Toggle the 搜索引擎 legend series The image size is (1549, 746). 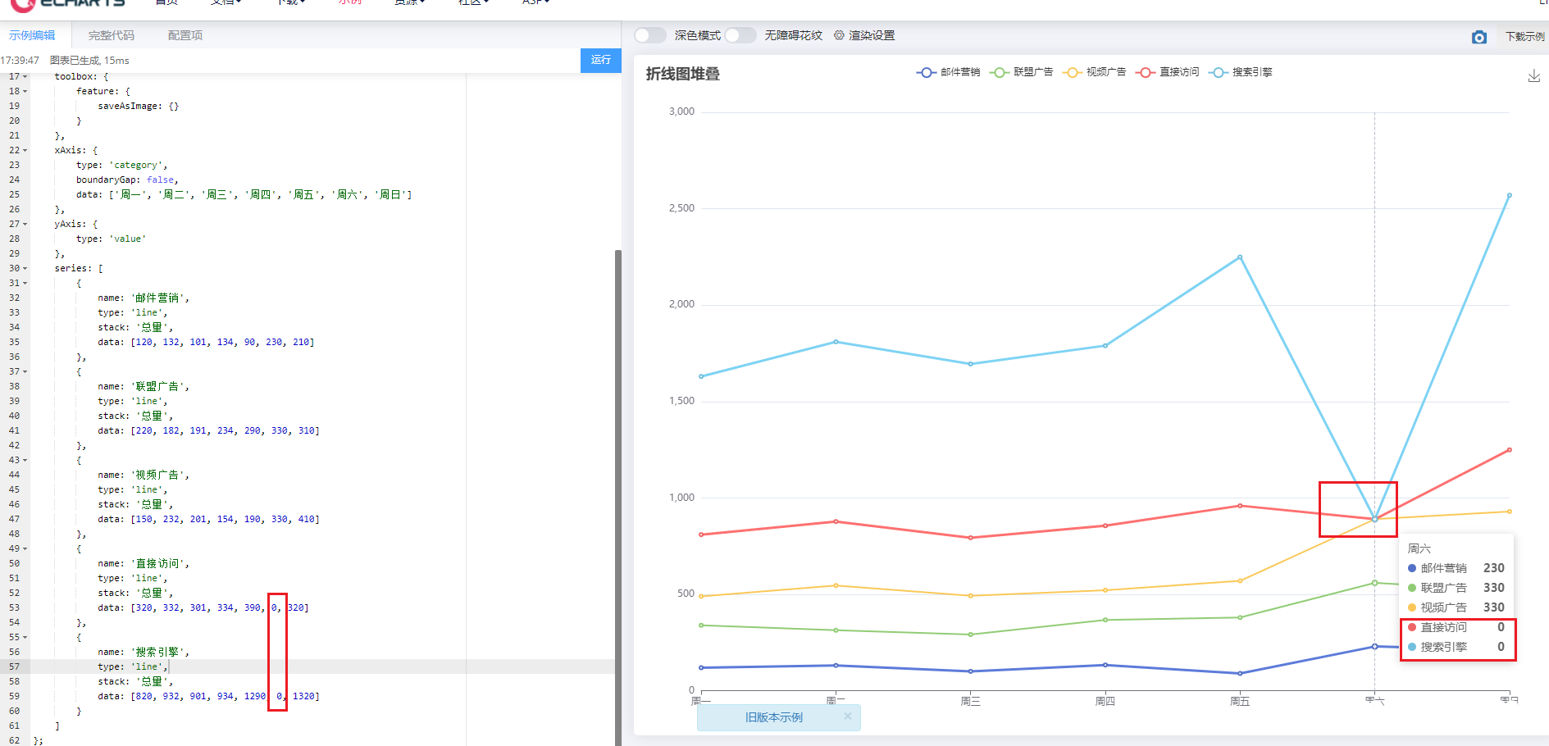click(1240, 72)
